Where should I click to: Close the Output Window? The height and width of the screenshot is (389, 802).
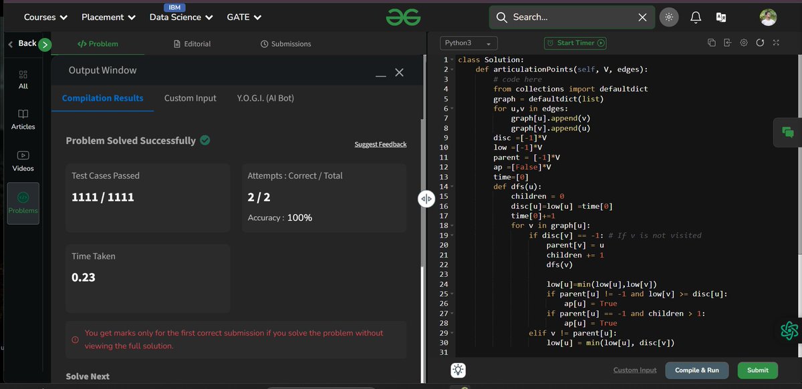click(x=399, y=72)
